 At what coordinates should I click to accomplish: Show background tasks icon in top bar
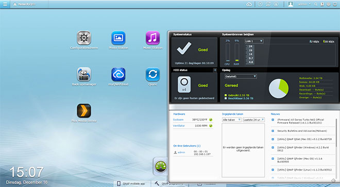tap(260, 4)
